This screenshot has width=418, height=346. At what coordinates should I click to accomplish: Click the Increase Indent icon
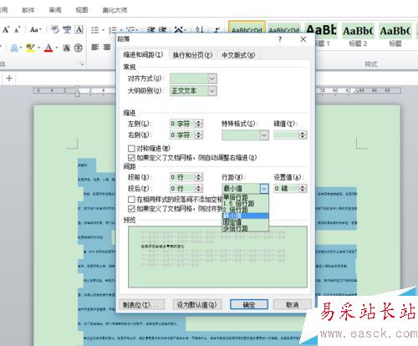[162, 29]
